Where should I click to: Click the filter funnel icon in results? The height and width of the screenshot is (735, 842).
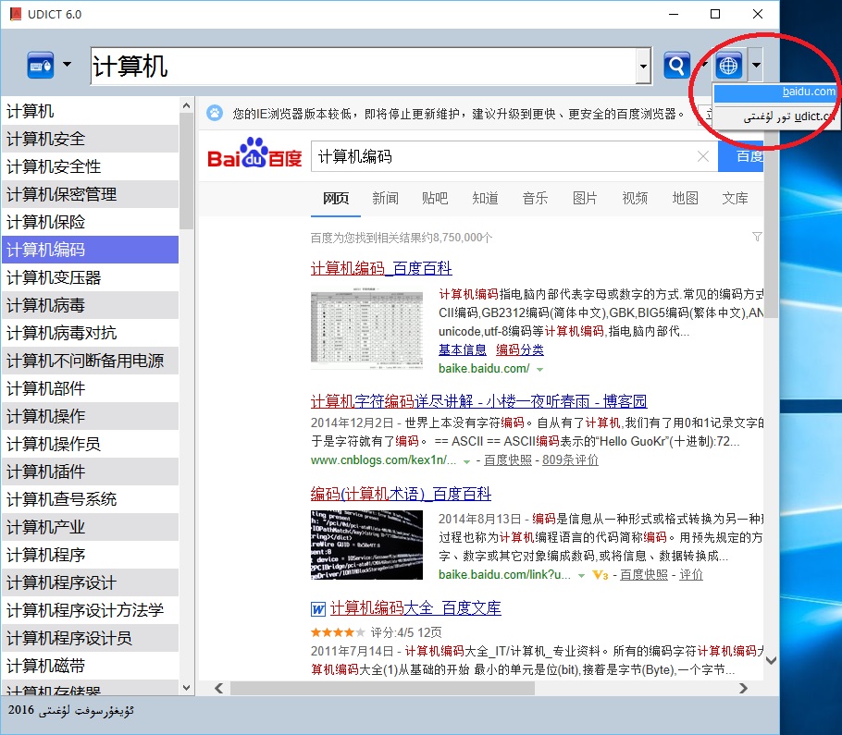[757, 238]
